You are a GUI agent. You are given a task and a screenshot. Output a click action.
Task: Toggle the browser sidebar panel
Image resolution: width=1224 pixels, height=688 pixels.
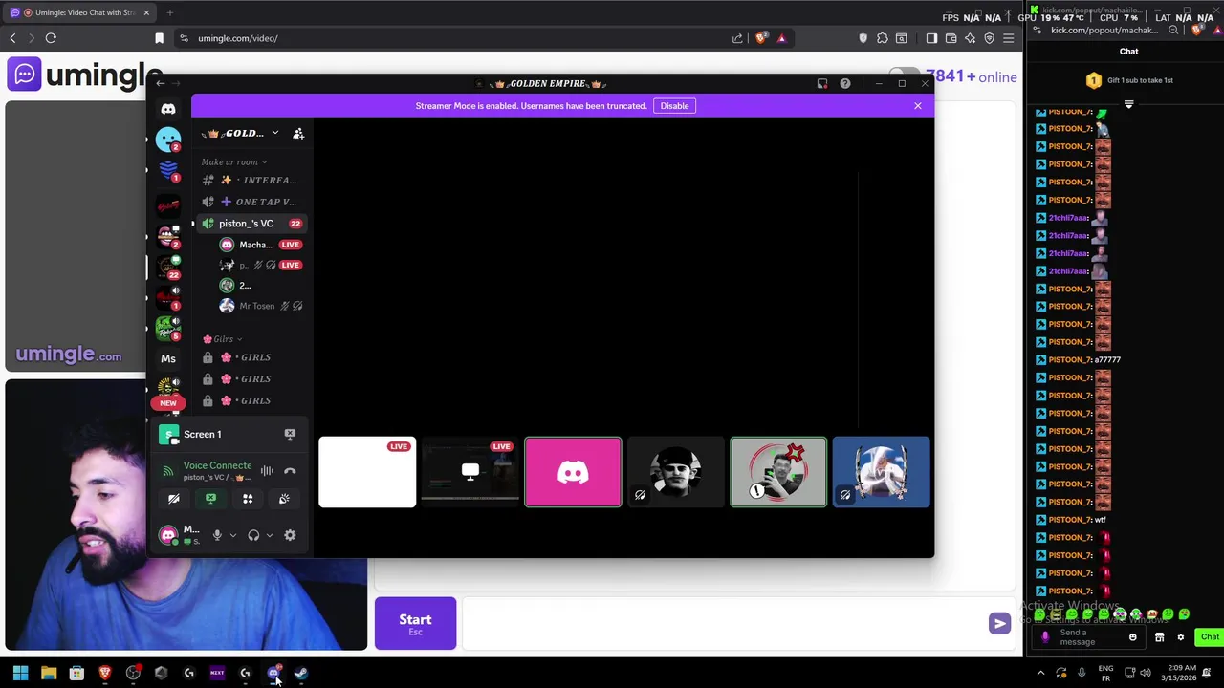pyautogui.click(x=931, y=38)
